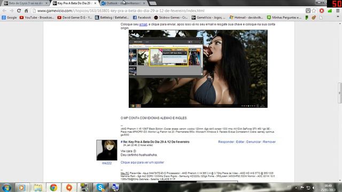Bookmark this page with the star icon

pos(314,11)
